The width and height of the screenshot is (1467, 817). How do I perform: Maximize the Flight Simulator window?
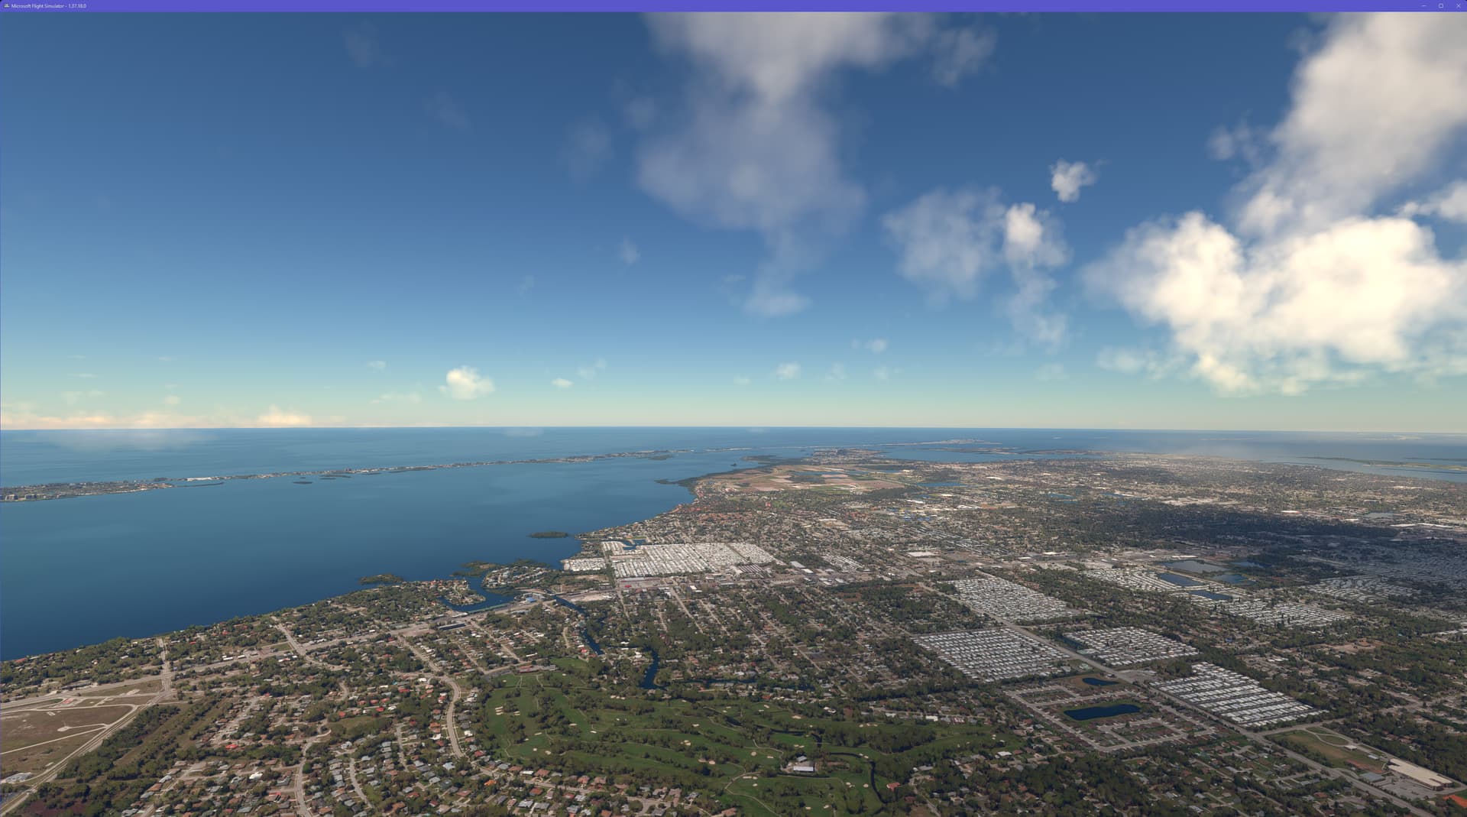coord(1441,5)
